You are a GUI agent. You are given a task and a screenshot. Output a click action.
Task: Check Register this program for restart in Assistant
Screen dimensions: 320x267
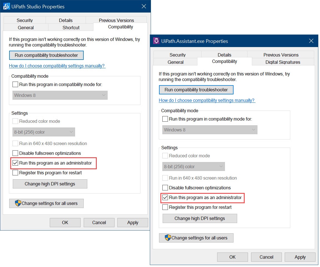[x=165, y=207]
